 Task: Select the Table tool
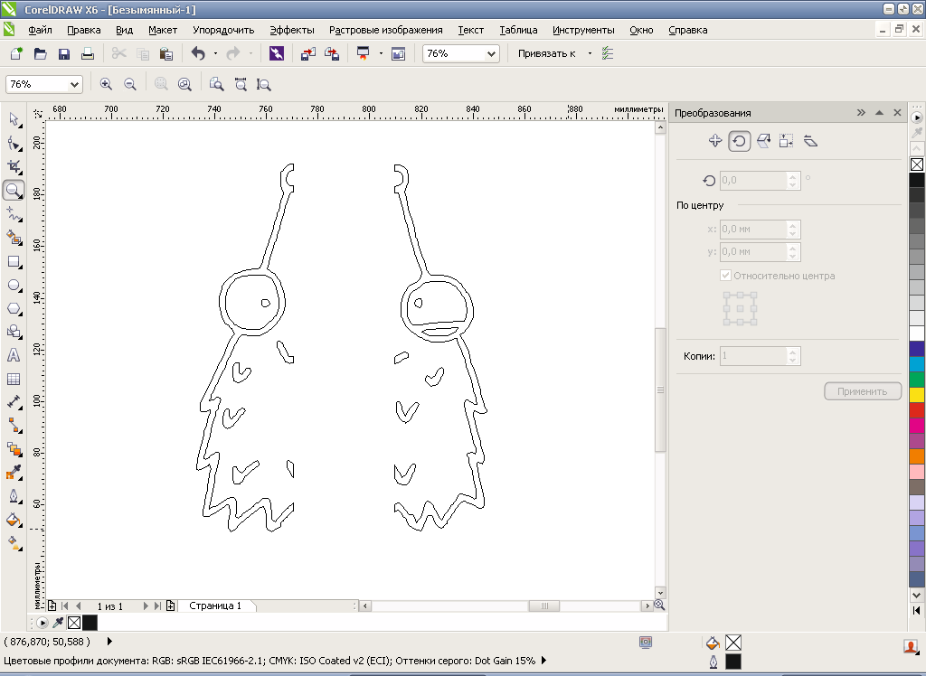pos(14,379)
